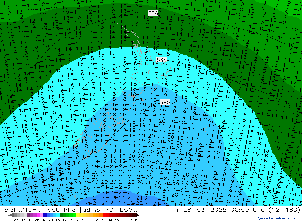Click the right arrow end of color legend
302x221 pixels.
[x=137, y=215]
